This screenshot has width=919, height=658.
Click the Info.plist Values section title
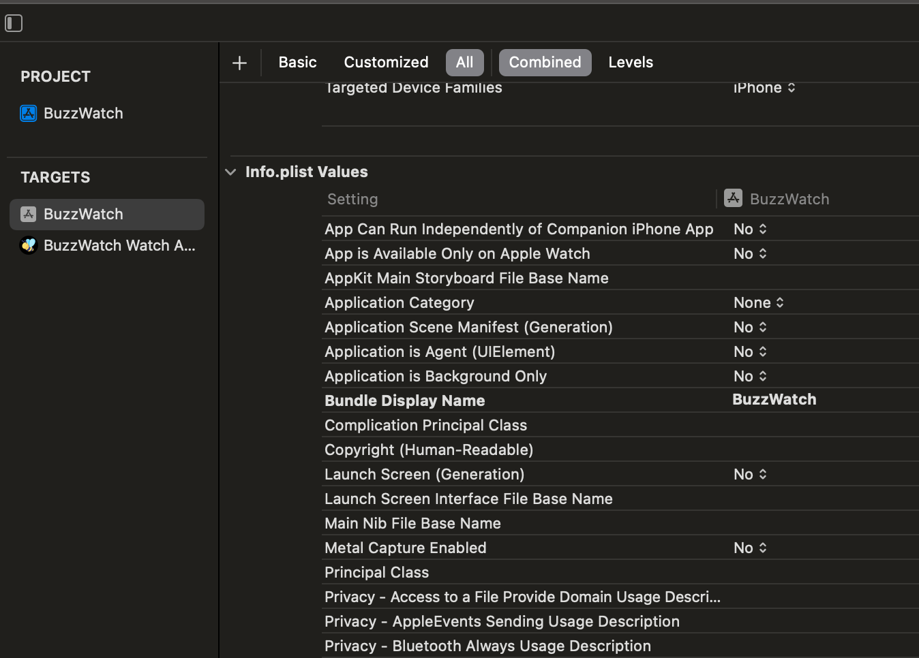tap(307, 172)
